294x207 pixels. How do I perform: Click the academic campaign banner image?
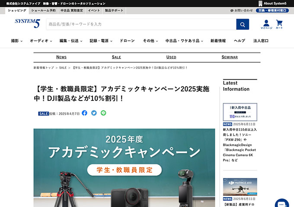[x=125, y=168]
